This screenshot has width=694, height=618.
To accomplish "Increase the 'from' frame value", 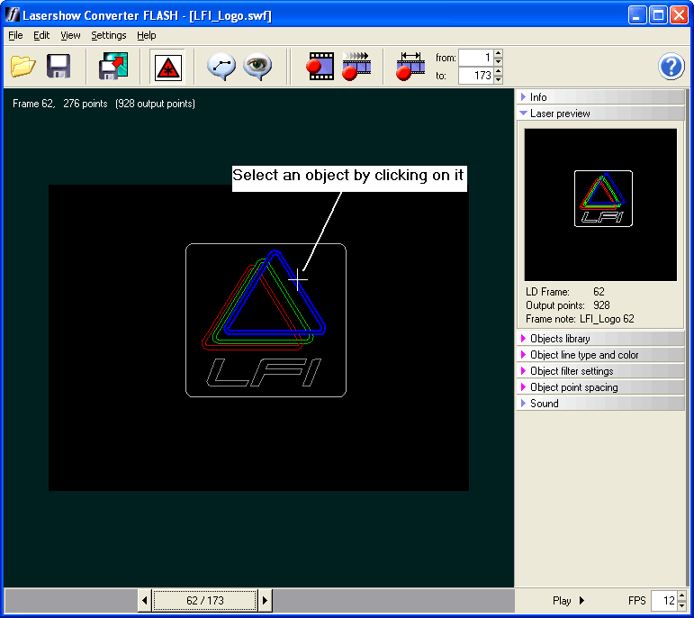I will point(499,54).
